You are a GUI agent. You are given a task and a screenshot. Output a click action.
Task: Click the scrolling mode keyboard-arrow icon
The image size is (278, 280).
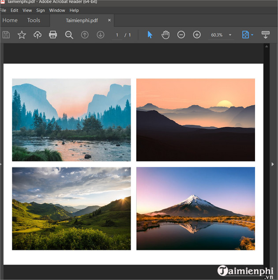click(x=266, y=34)
